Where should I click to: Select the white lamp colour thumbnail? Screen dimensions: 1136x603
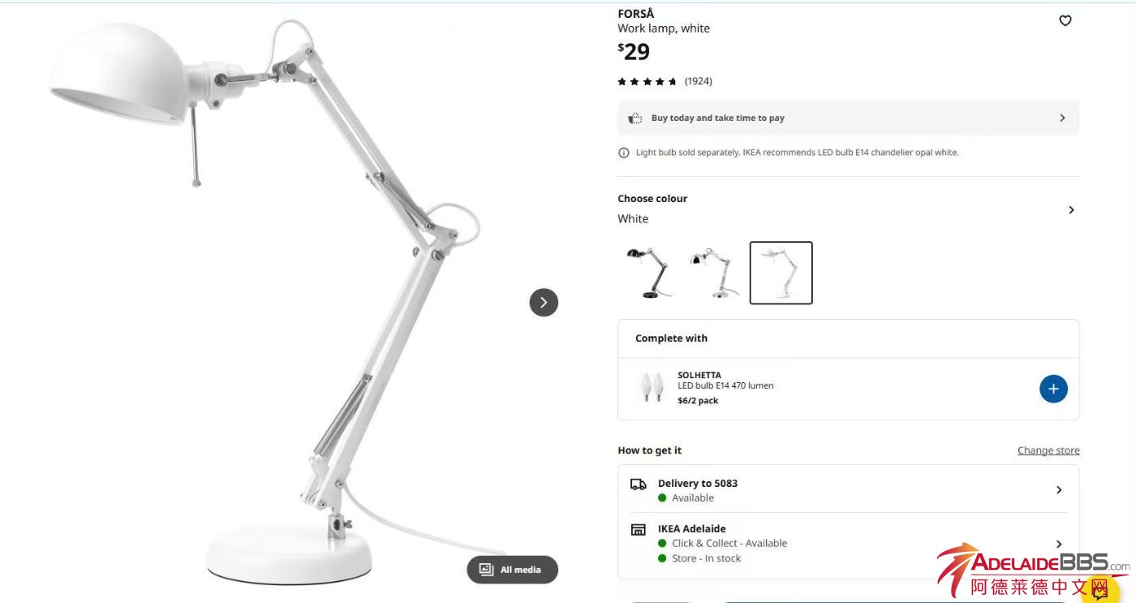781,273
